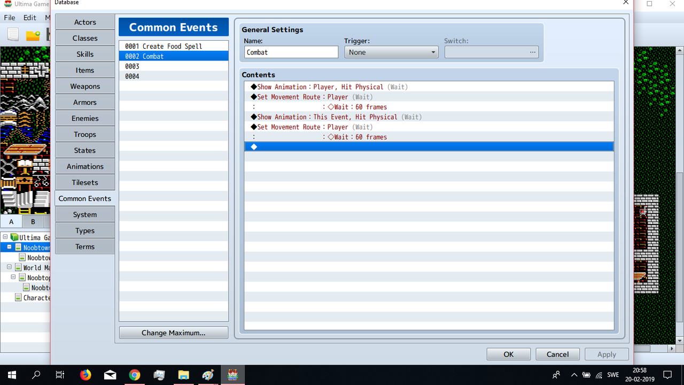Screen dimensions: 684x385
Task: Open the People icon in system tray
Action: click(x=556, y=375)
